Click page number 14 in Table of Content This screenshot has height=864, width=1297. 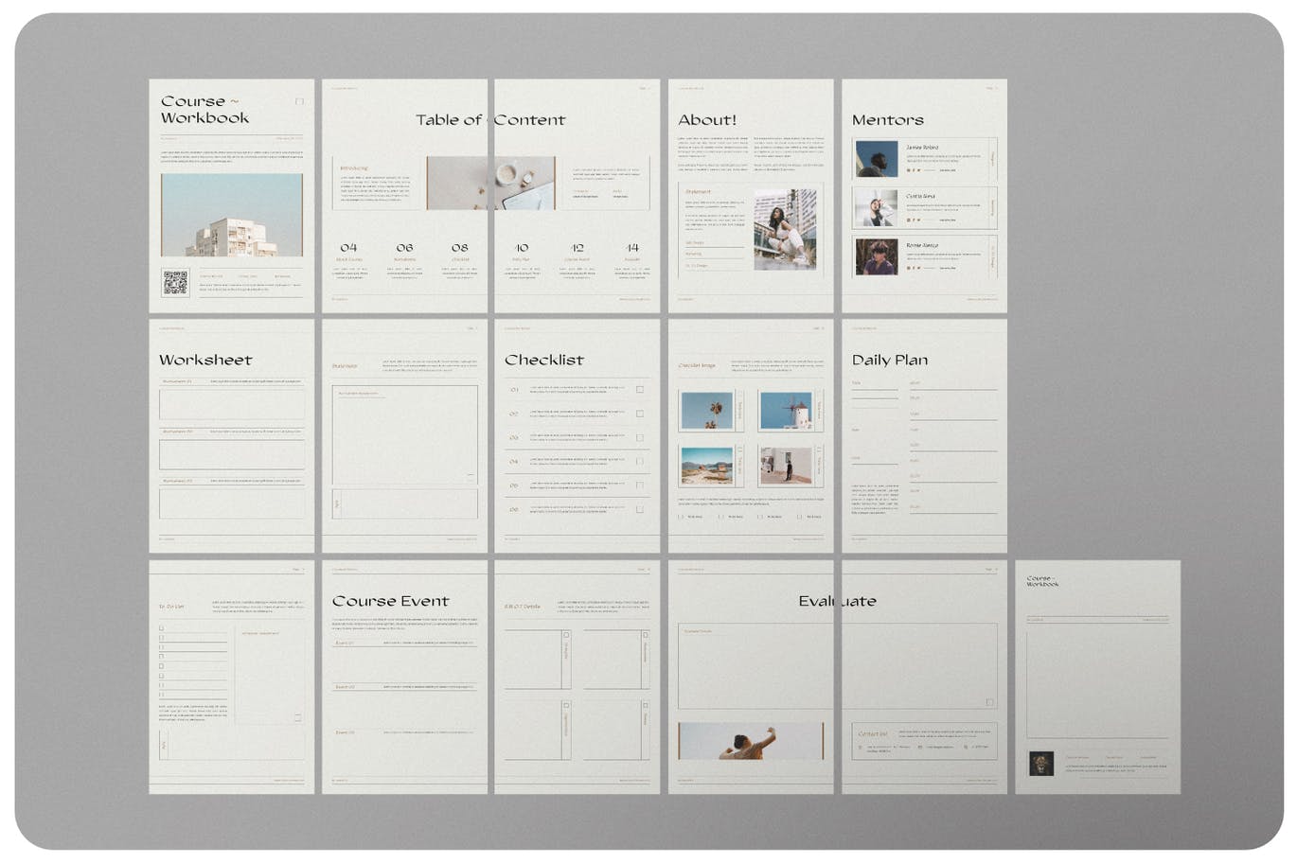631,248
